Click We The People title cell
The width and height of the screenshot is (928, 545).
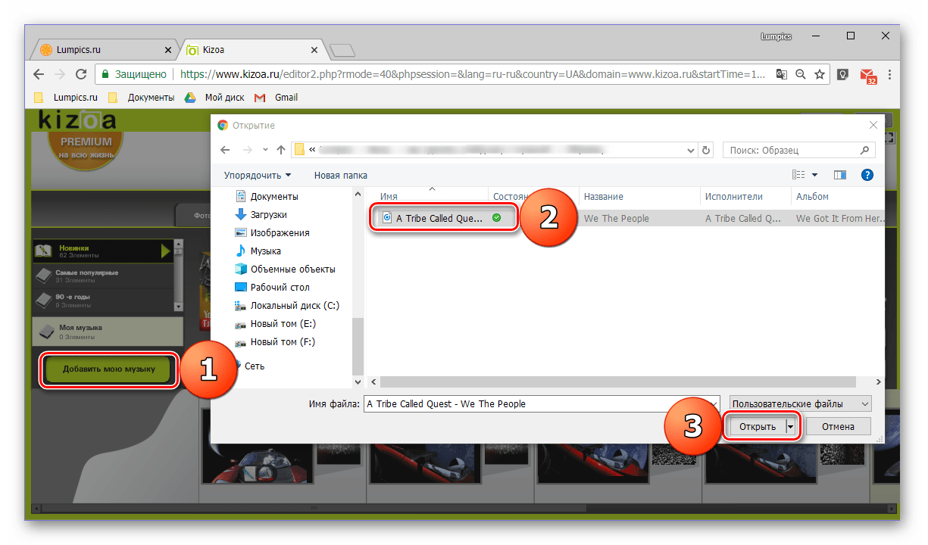point(616,219)
